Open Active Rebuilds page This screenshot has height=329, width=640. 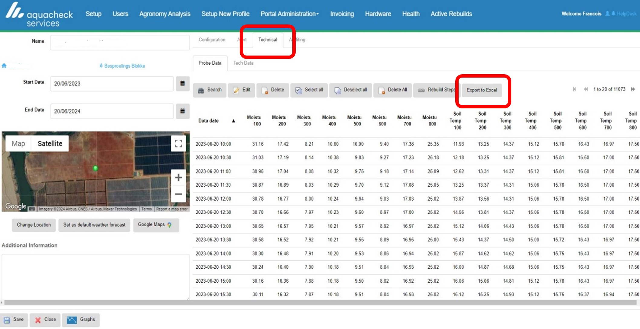tap(451, 14)
